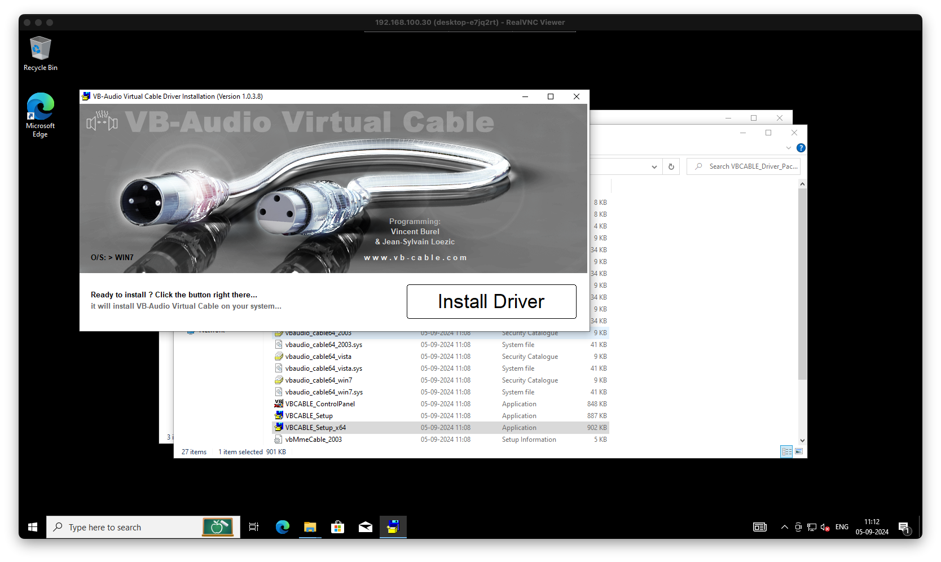Select the Microsoft Edge desktop shortcut
Image resolution: width=941 pixels, height=562 pixels.
tap(40, 115)
